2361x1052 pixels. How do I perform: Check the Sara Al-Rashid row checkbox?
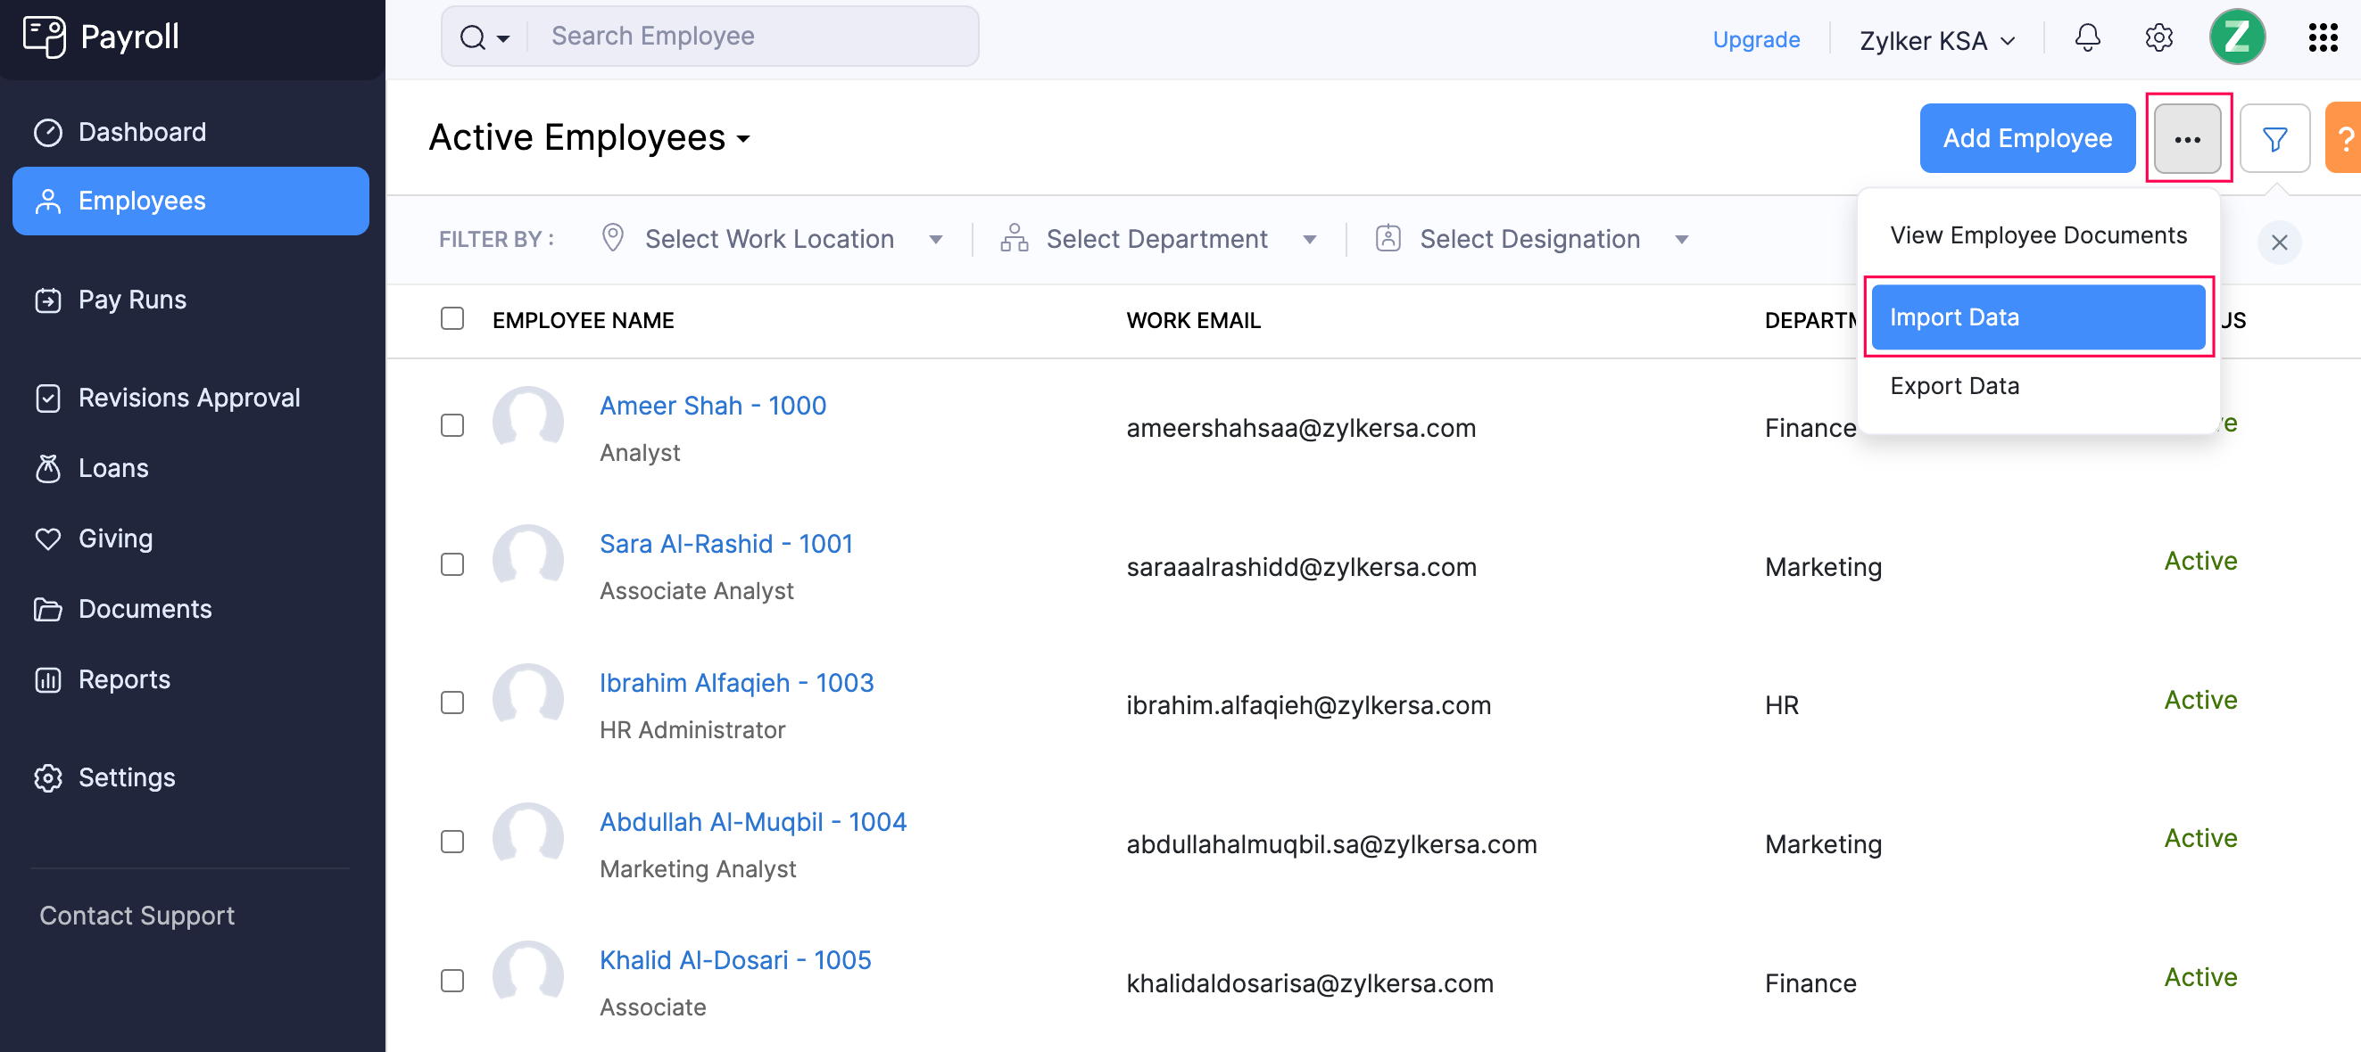(x=451, y=564)
